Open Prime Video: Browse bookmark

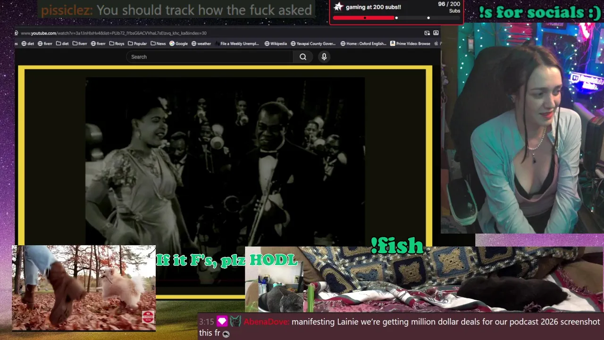pyautogui.click(x=410, y=43)
